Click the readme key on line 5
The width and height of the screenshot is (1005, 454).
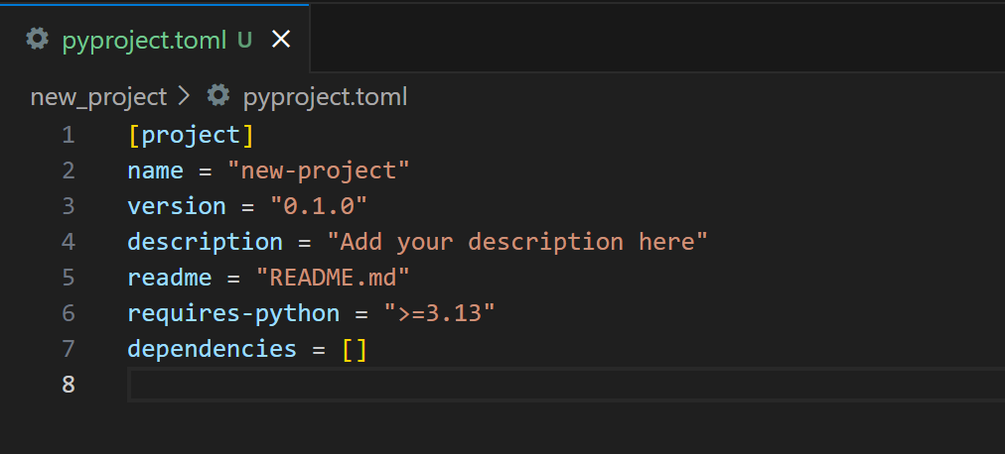[x=169, y=279]
